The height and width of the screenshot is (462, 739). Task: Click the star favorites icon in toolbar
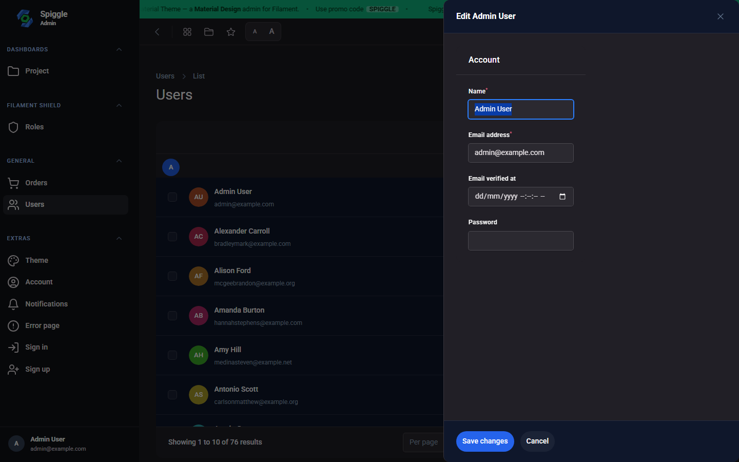(231, 32)
